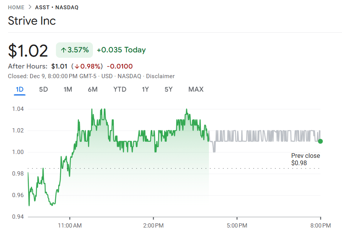Viewport: 342px width, 236px height.
Task: Click the green up-arrow gain indicator
Action: click(x=64, y=50)
